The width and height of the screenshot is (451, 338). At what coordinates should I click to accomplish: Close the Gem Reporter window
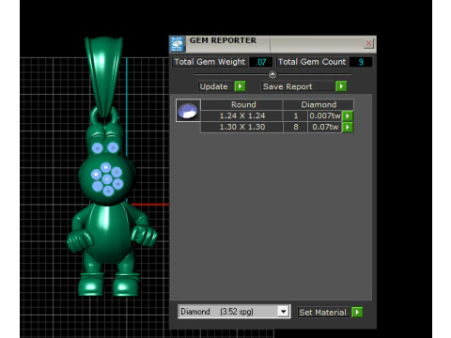368,43
